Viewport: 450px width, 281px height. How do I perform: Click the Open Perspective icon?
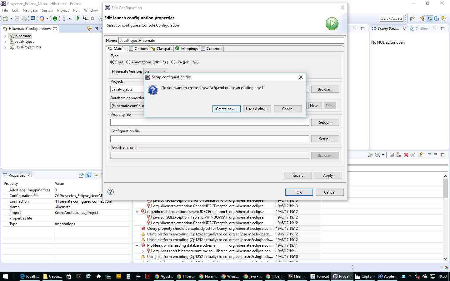click(412, 19)
